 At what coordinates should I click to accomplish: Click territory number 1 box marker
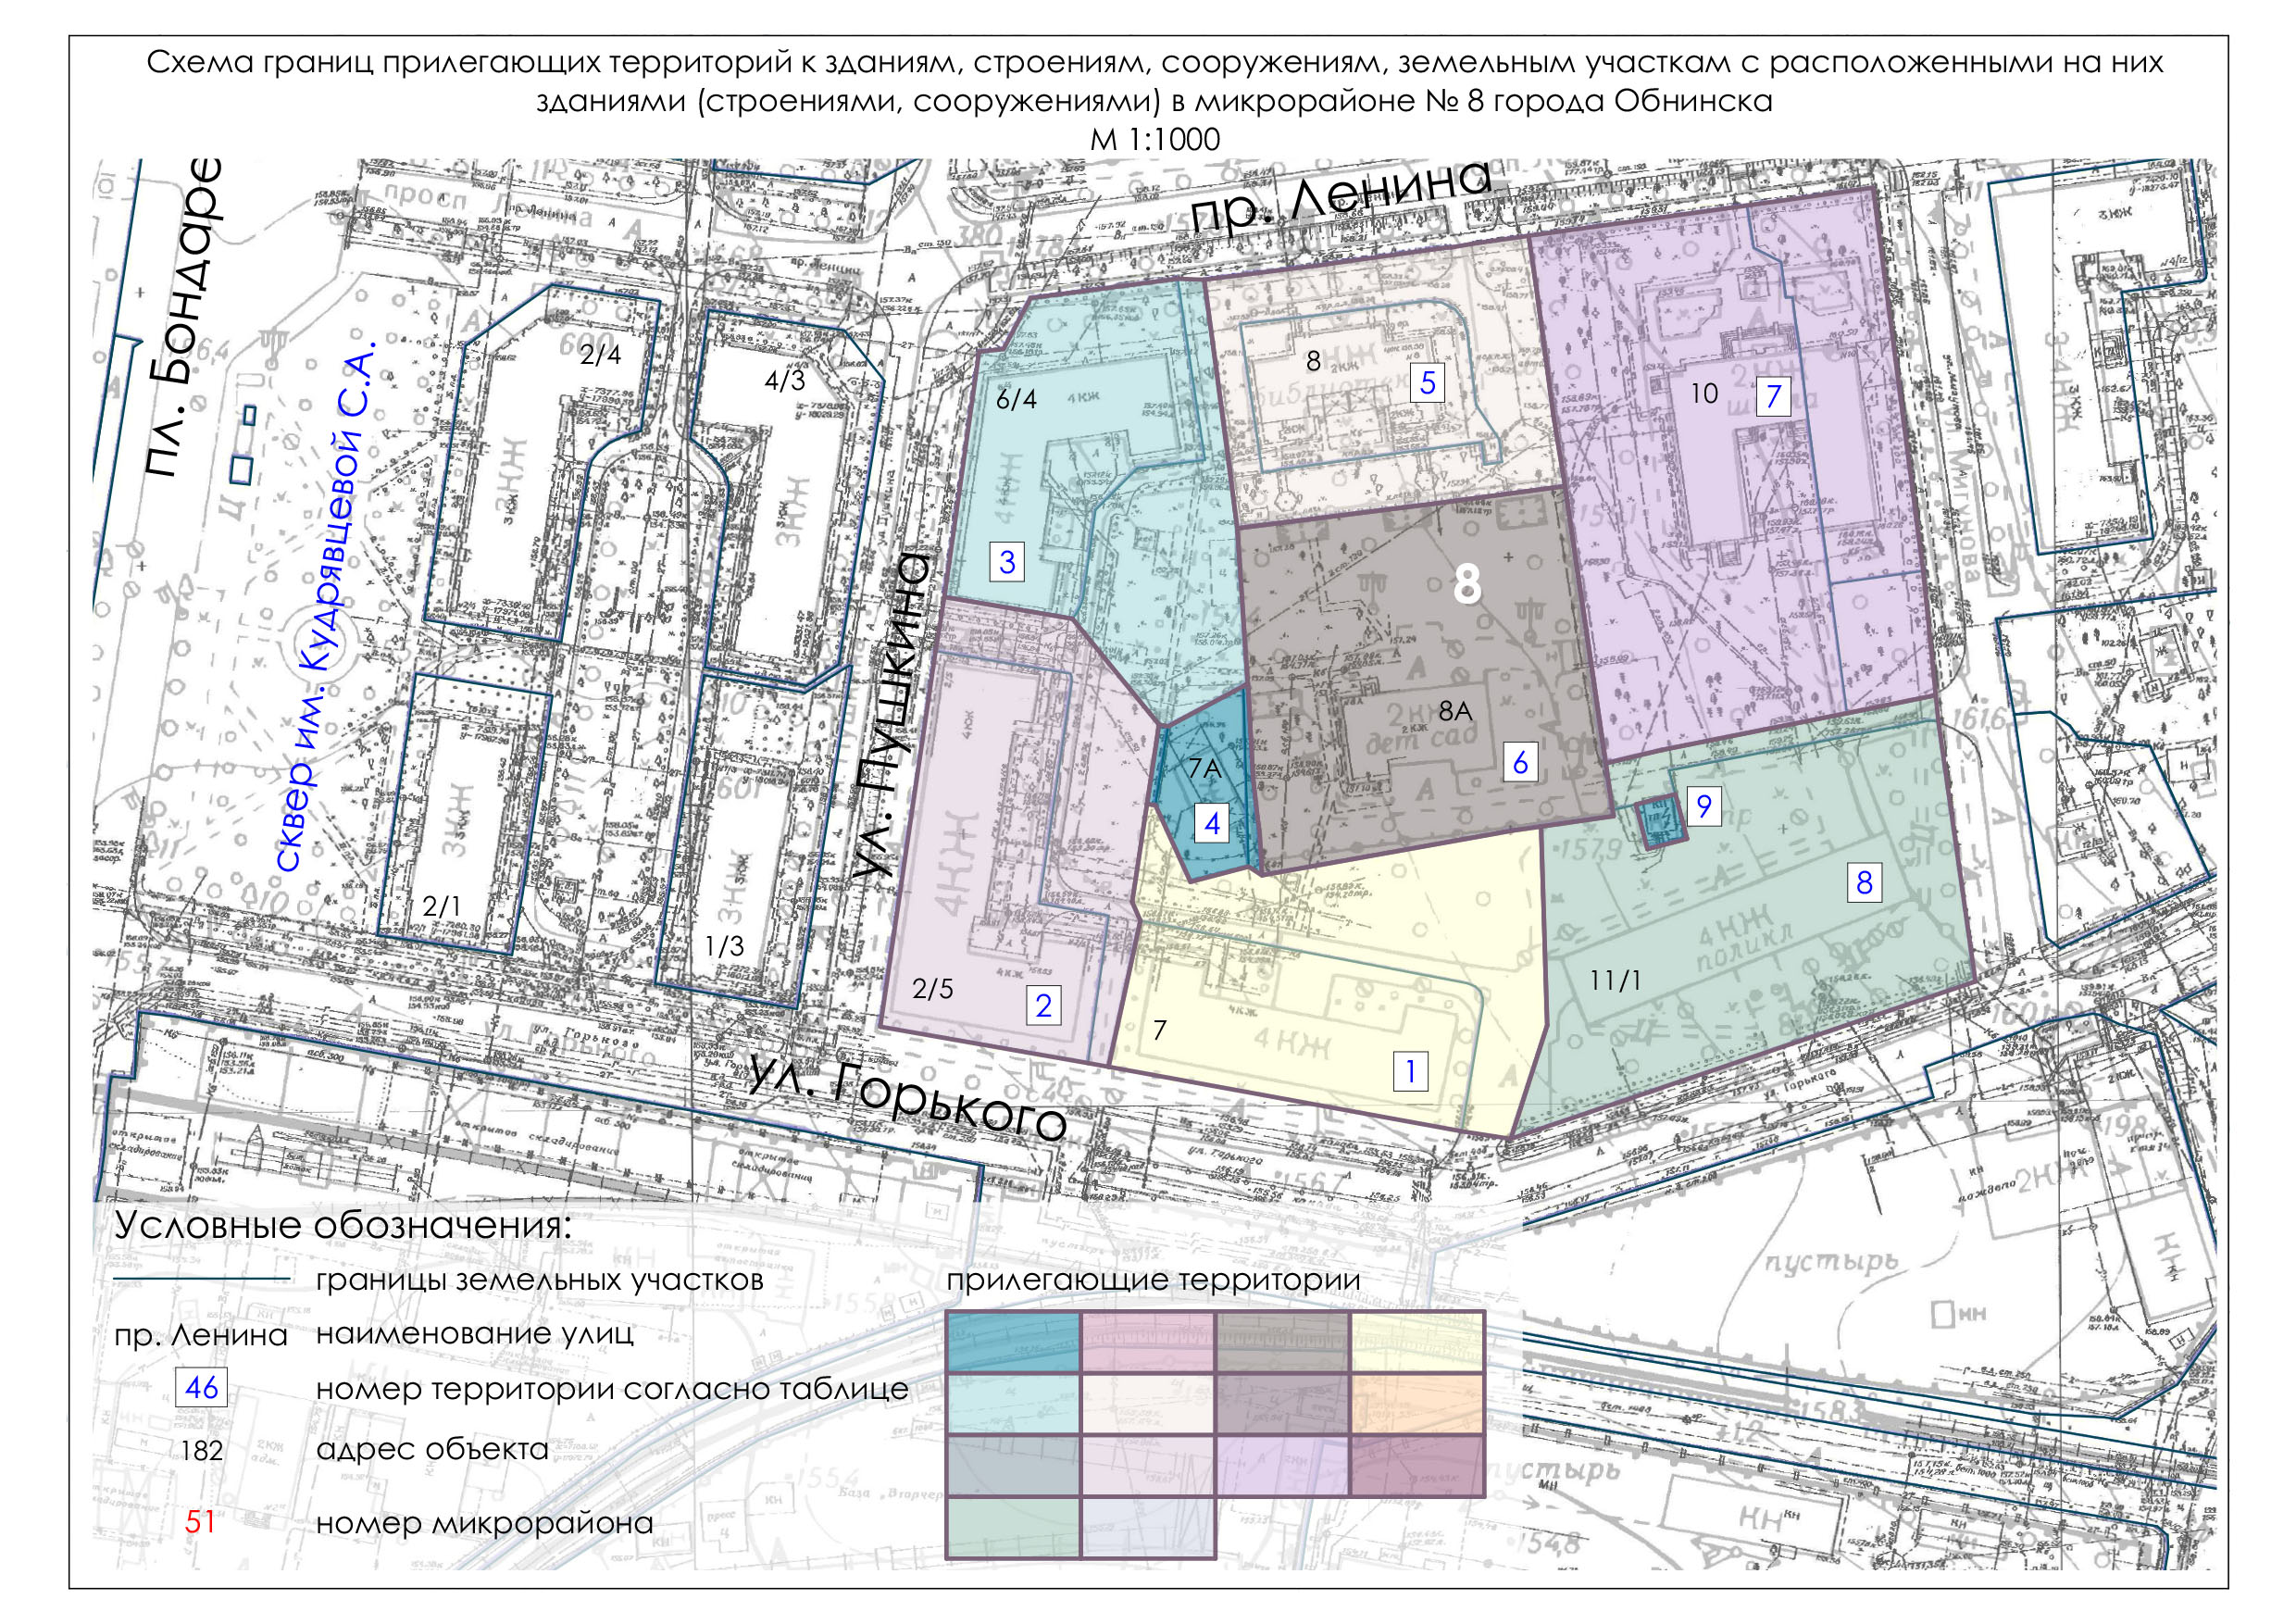coord(1410,1072)
